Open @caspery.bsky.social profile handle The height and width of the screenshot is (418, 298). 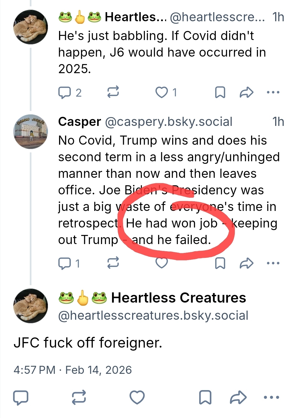click(169, 122)
